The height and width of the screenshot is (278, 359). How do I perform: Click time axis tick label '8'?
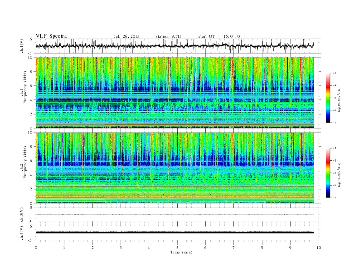click(x=262, y=248)
